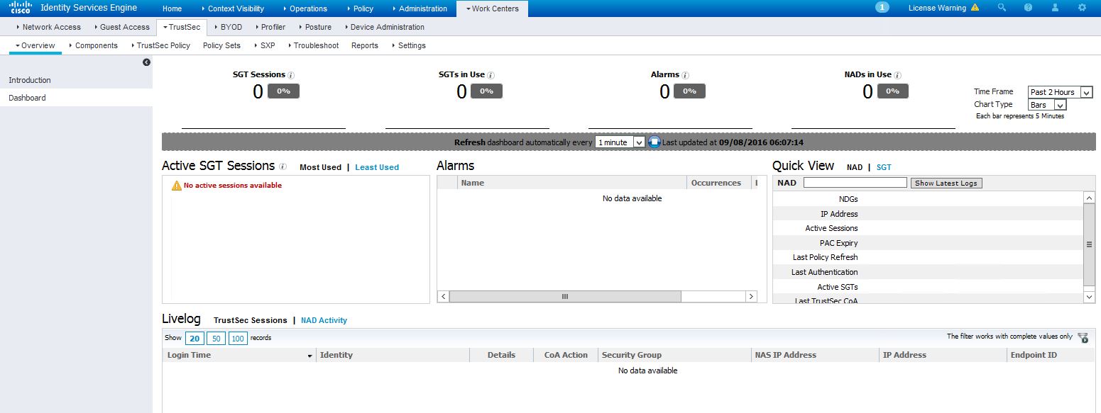Expand the Administration menu
This screenshot has height=413, width=1101.
(x=420, y=9)
